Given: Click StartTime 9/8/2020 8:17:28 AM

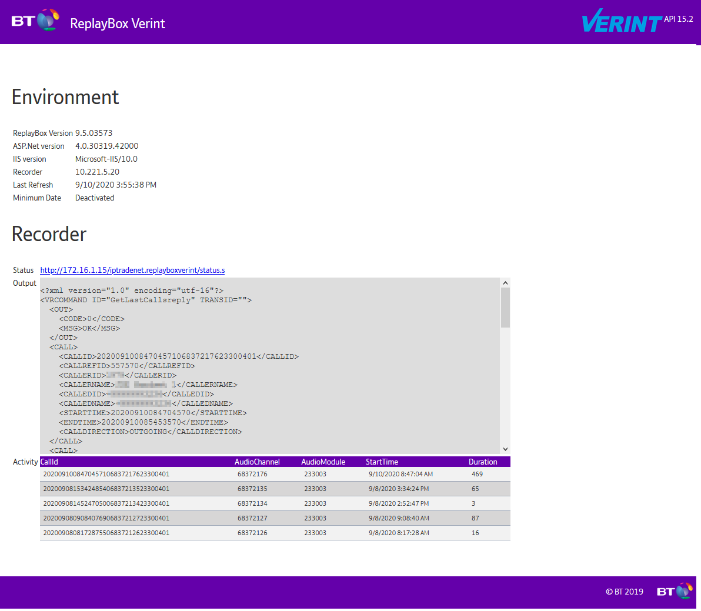Looking at the screenshot, I should [x=399, y=533].
